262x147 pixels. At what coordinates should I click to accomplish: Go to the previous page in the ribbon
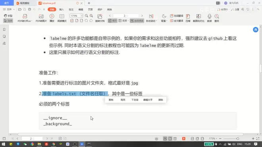coord(110,16)
